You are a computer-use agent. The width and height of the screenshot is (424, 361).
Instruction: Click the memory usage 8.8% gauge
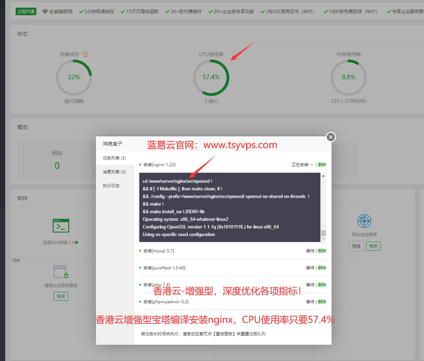click(348, 77)
